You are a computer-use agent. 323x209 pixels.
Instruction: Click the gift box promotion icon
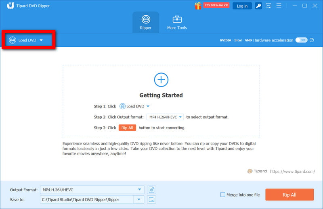198,6
